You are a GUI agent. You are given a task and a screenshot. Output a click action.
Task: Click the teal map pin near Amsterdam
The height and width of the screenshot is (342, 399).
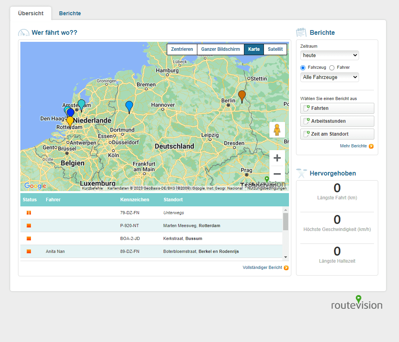click(81, 105)
